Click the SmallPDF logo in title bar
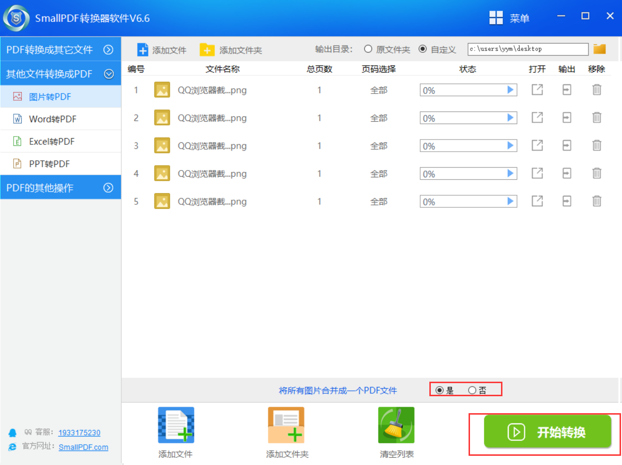 pos(16,18)
